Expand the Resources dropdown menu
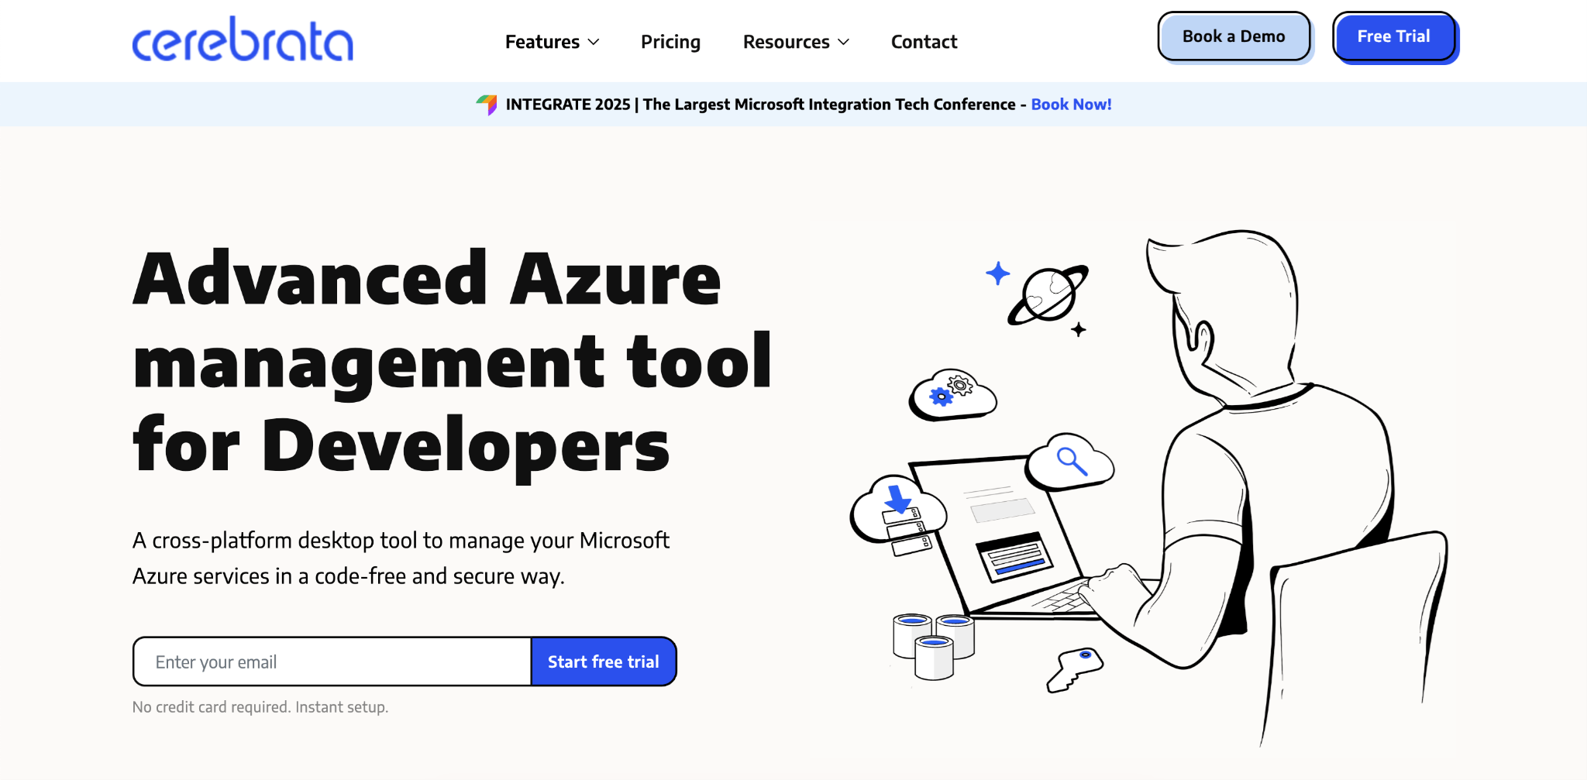 (786, 42)
